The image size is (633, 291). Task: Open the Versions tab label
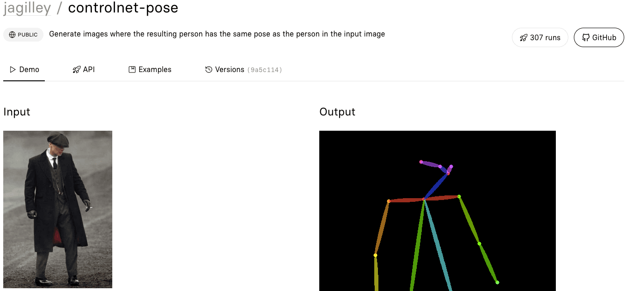(230, 70)
